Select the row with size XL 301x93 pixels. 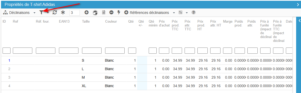pyautogui.click(x=147, y=86)
